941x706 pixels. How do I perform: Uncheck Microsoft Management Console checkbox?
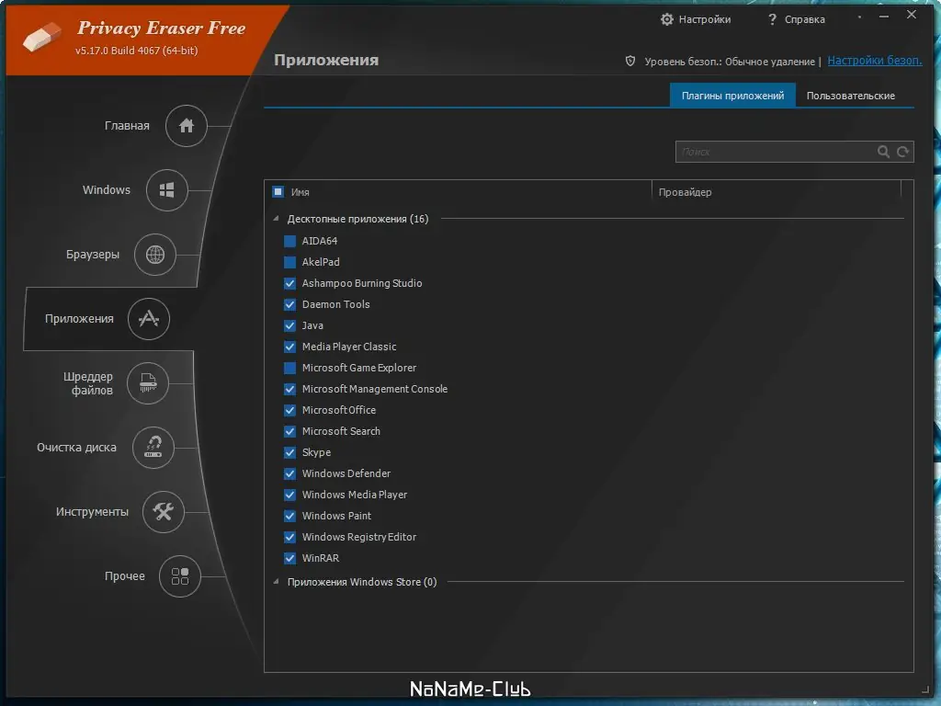[x=289, y=389]
